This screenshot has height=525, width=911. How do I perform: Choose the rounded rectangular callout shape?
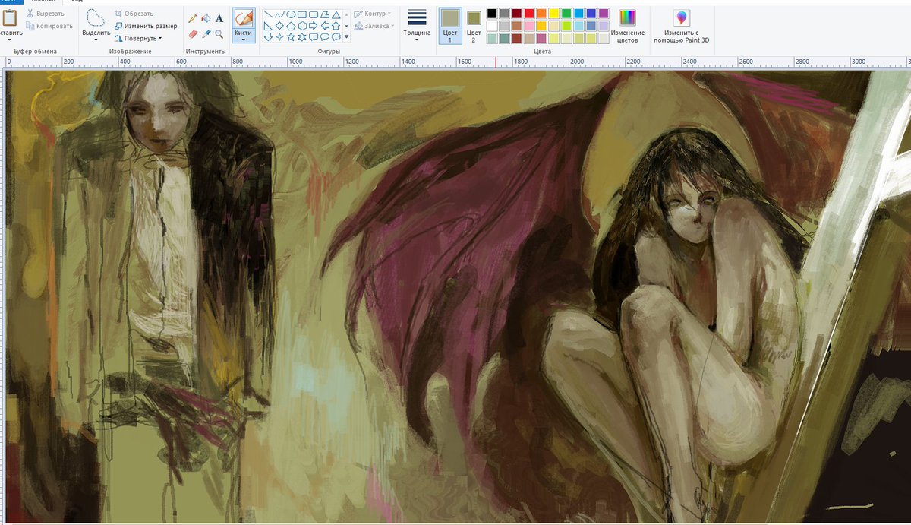point(314,36)
